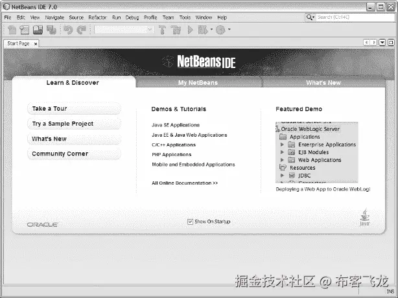
Task: Open Mobile and Embedded Applications link
Action: point(193,165)
